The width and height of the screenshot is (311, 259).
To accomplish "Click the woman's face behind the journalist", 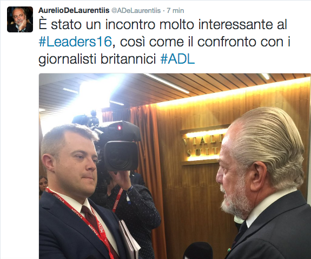I will coord(43,185).
